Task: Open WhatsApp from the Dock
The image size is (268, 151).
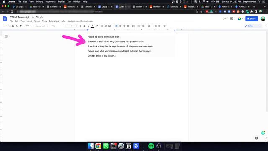Action: [x=106, y=146]
